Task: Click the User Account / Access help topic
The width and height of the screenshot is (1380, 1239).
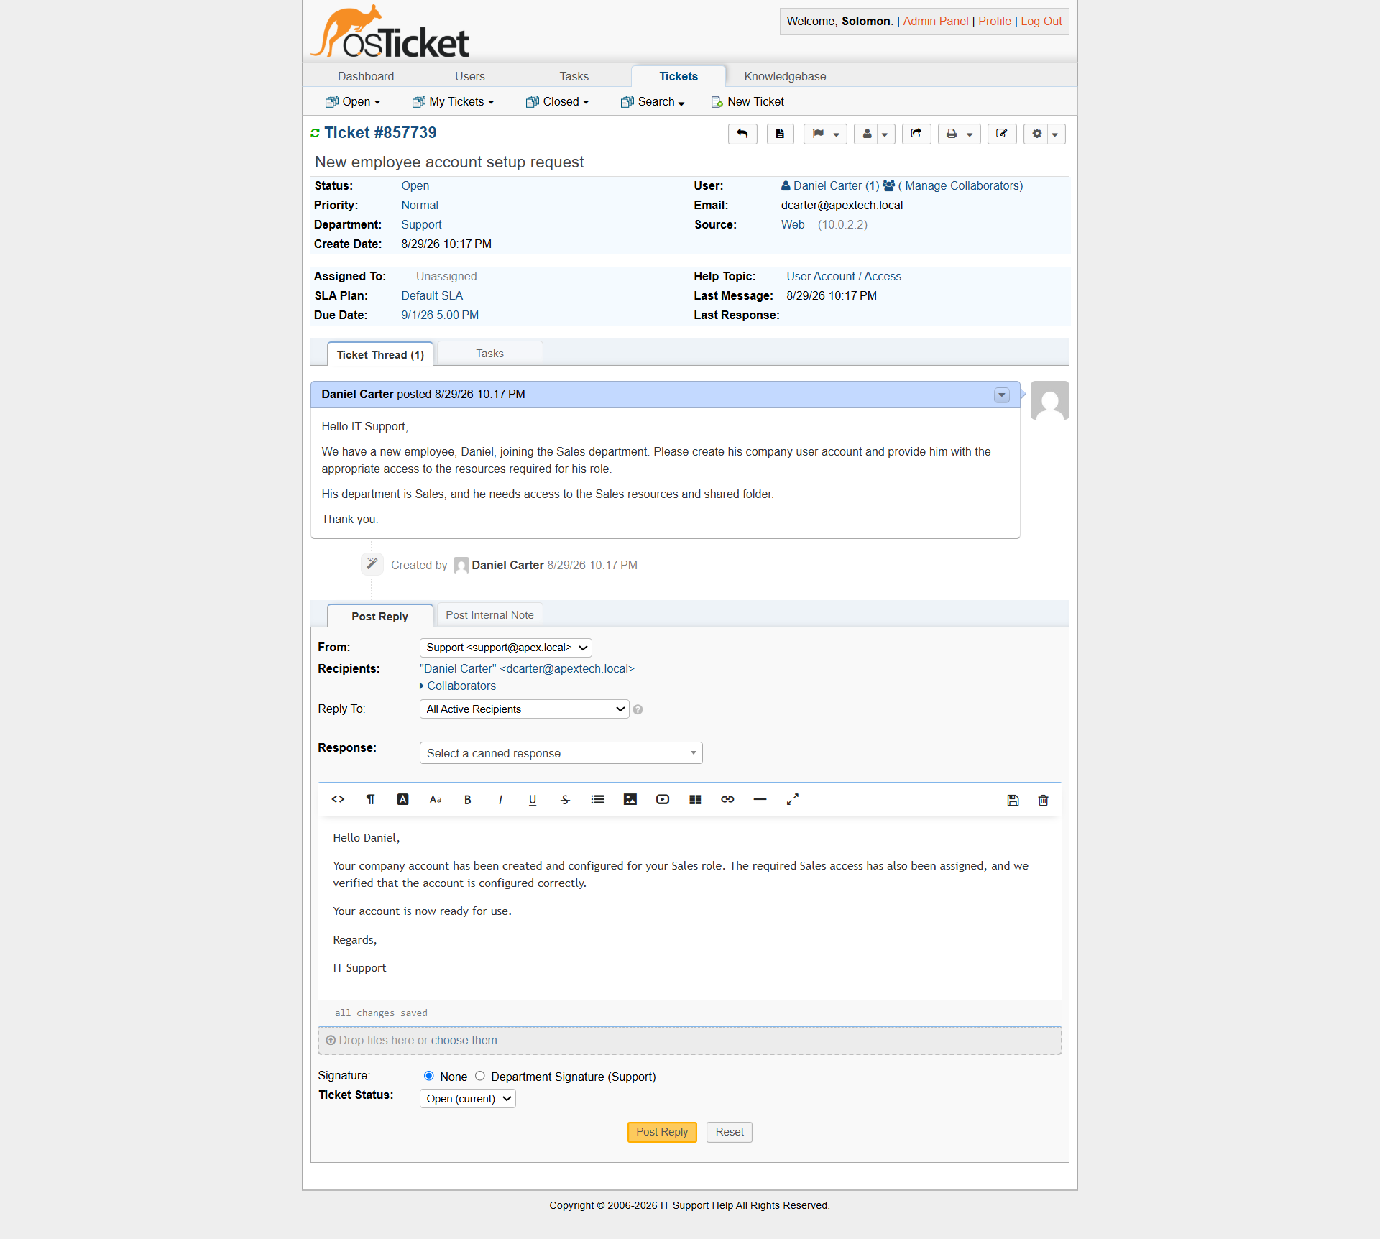Action: point(844,276)
